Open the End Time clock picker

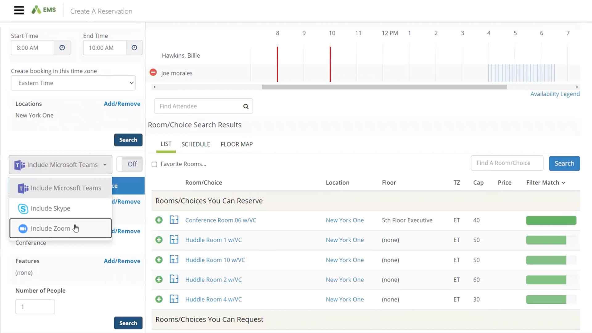pos(134,47)
